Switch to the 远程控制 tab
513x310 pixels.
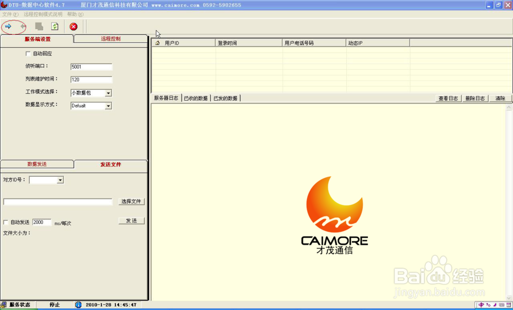click(x=111, y=38)
